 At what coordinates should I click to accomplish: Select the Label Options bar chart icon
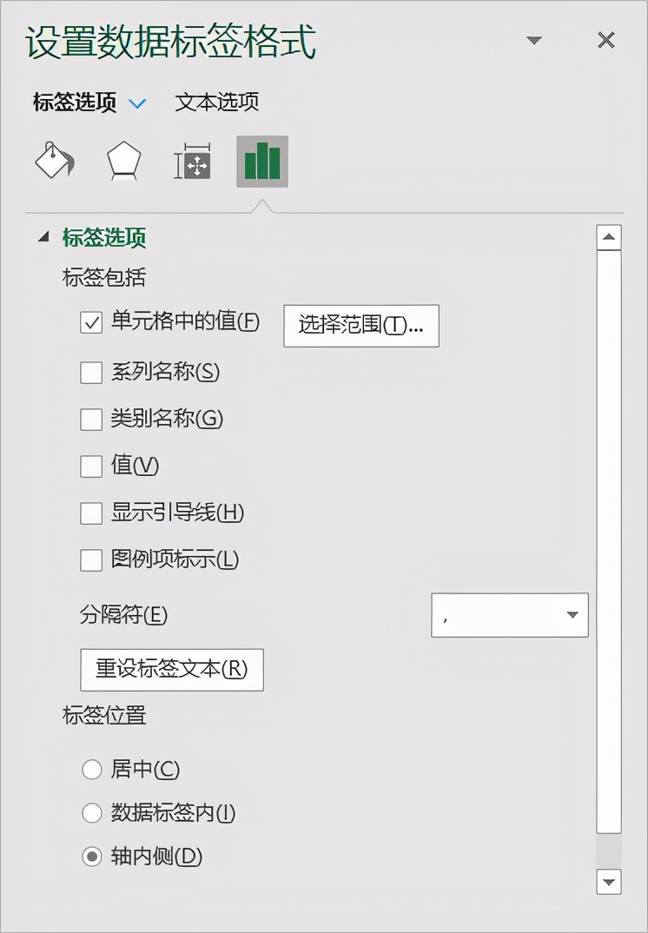tap(262, 162)
